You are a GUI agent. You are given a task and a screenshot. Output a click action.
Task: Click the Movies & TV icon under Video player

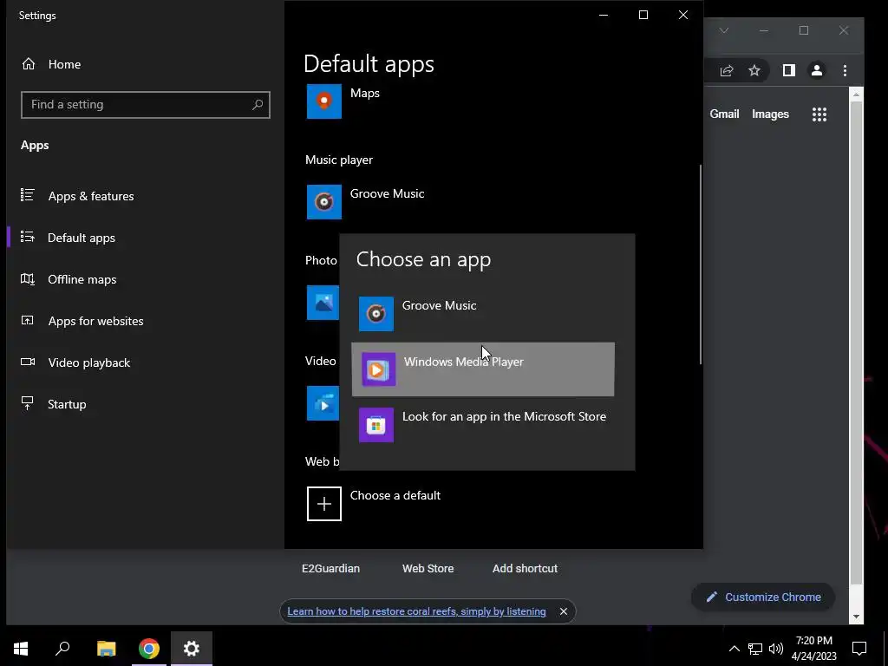pyautogui.click(x=323, y=403)
